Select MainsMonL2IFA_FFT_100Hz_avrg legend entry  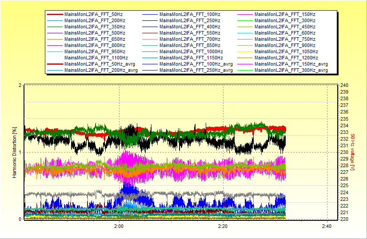(x=196, y=64)
